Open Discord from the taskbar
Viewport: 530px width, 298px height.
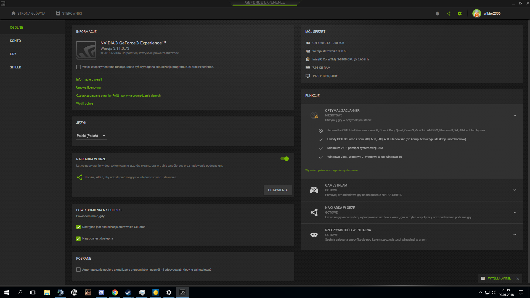101,292
